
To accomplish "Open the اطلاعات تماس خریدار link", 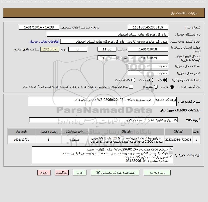I will [x=45, y=41].
